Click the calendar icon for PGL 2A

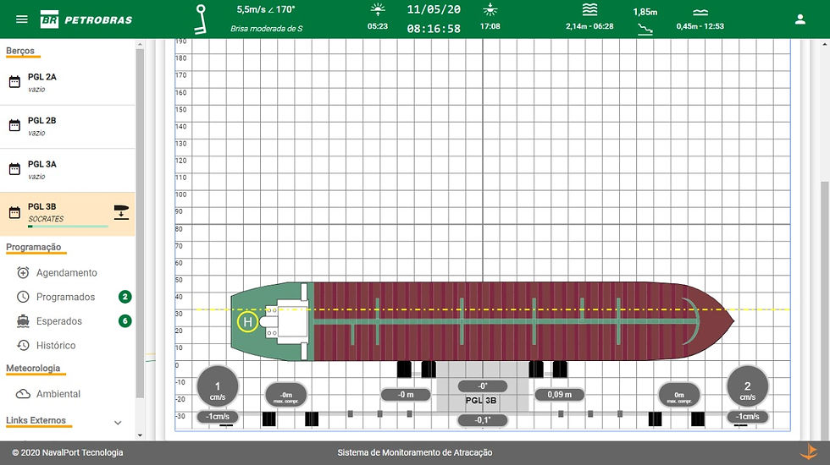pyautogui.click(x=15, y=82)
